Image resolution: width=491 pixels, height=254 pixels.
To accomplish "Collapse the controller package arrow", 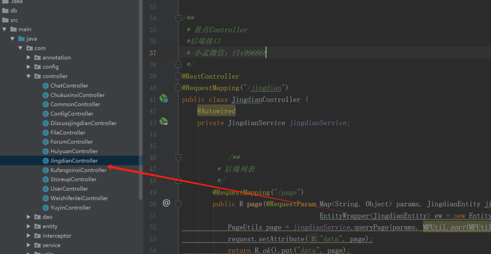I will click(x=29, y=76).
